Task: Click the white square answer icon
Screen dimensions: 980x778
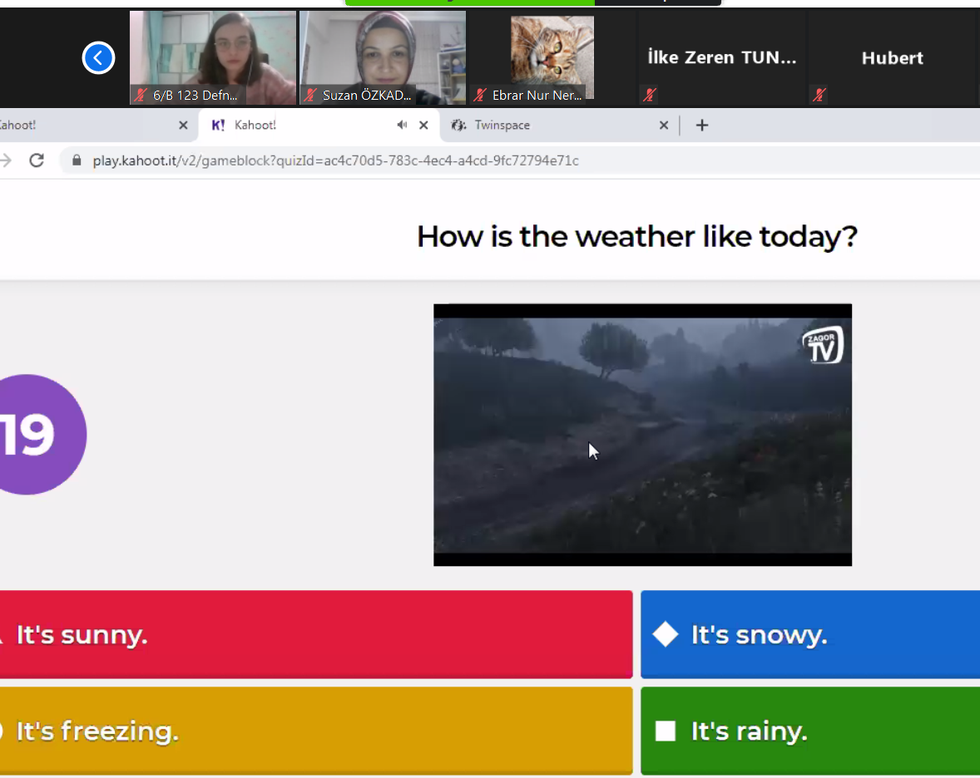Action: (666, 731)
